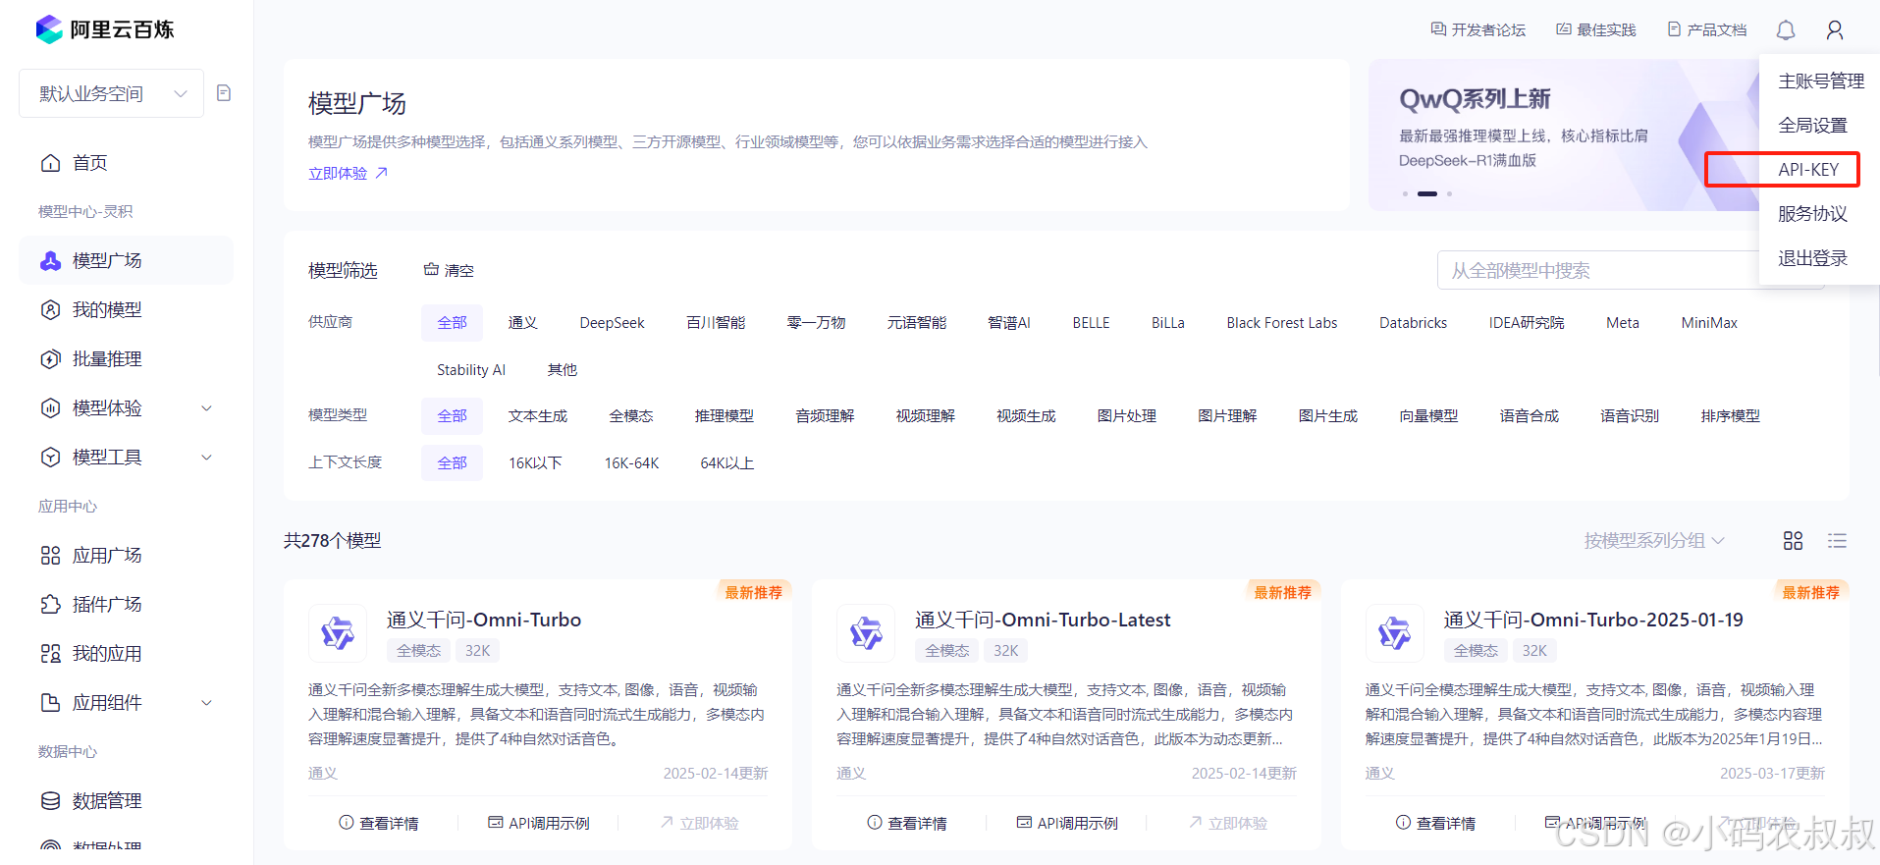Viewport: 1880px width, 865px height.
Task: Click first banner carousel indicator dot
Action: (x=1405, y=193)
